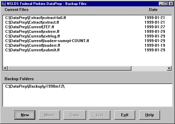The image size is (175, 124).
Task: Click the disabled List button
Action: coord(100,115)
